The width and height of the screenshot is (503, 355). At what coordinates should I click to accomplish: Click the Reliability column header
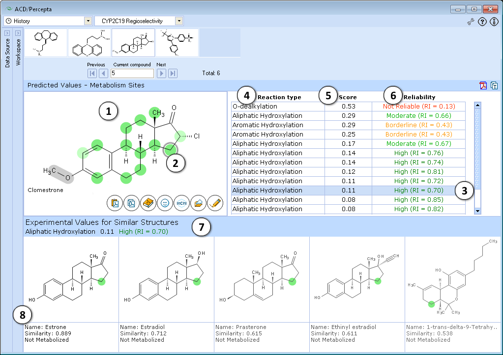click(419, 97)
